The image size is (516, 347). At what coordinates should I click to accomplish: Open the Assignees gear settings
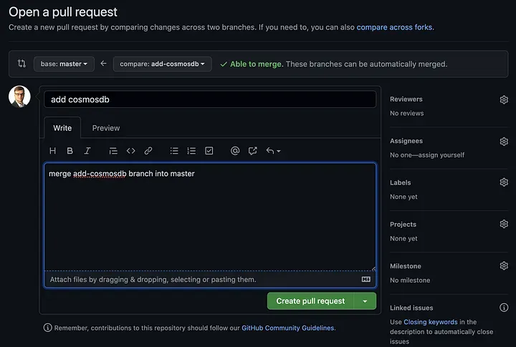coord(504,141)
